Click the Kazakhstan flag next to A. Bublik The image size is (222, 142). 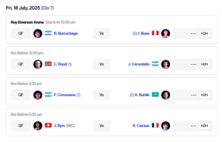click(x=155, y=94)
